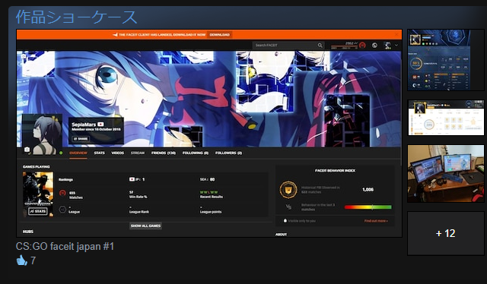This screenshot has width=487, height=284.
Task: Click the Recent Results W W L W W text
Action: pyautogui.click(x=208, y=192)
